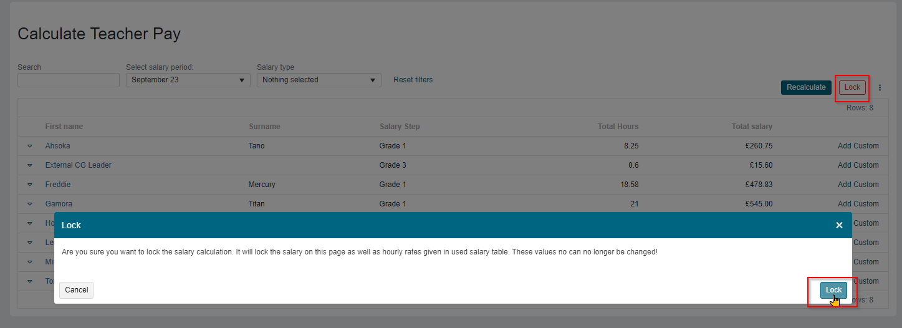
Task: Open Gamora teacher link
Action: 59,204
